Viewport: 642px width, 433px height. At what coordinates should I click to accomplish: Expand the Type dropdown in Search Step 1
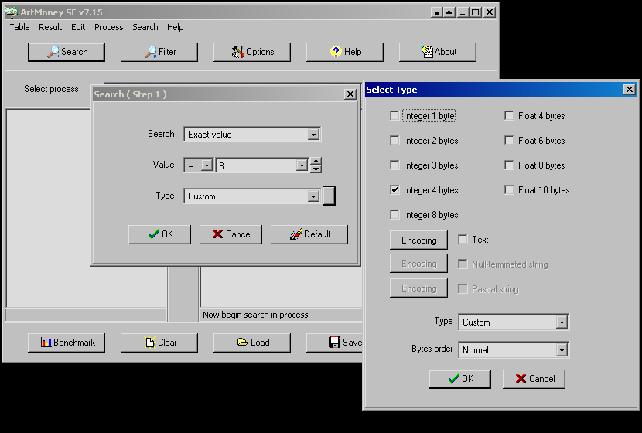(x=313, y=196)
